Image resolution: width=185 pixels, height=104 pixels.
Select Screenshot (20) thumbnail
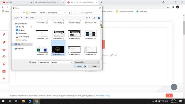tap(75, 51)
